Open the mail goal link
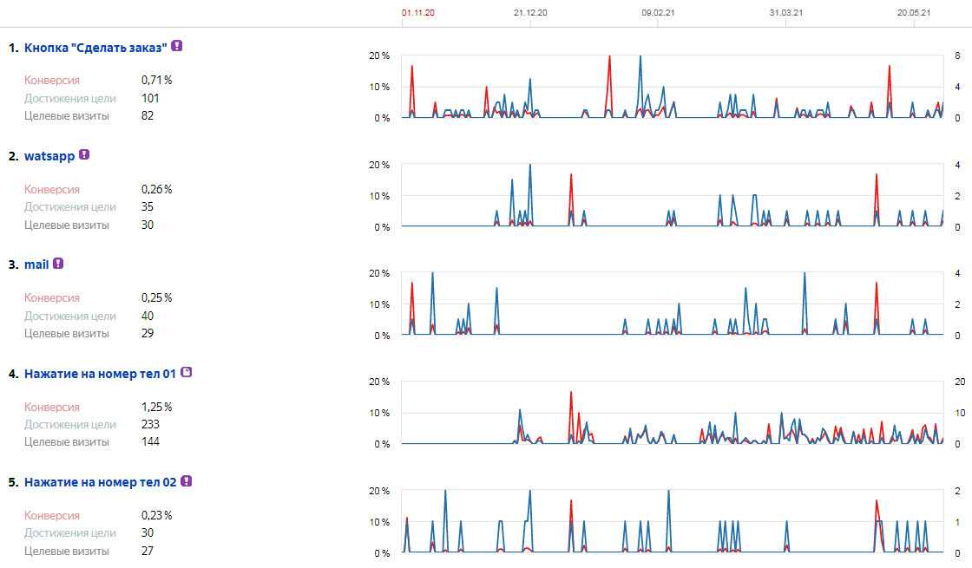The image size is (972, 568). pos(36,264)
